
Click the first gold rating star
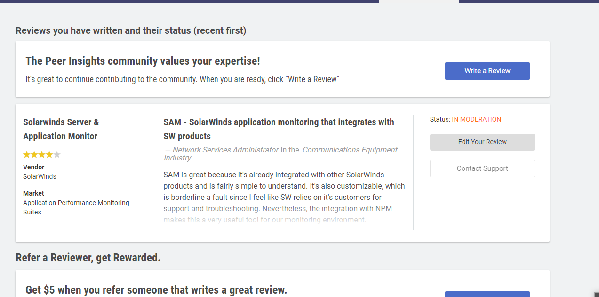pyautogui.click(x=27, y=154)
